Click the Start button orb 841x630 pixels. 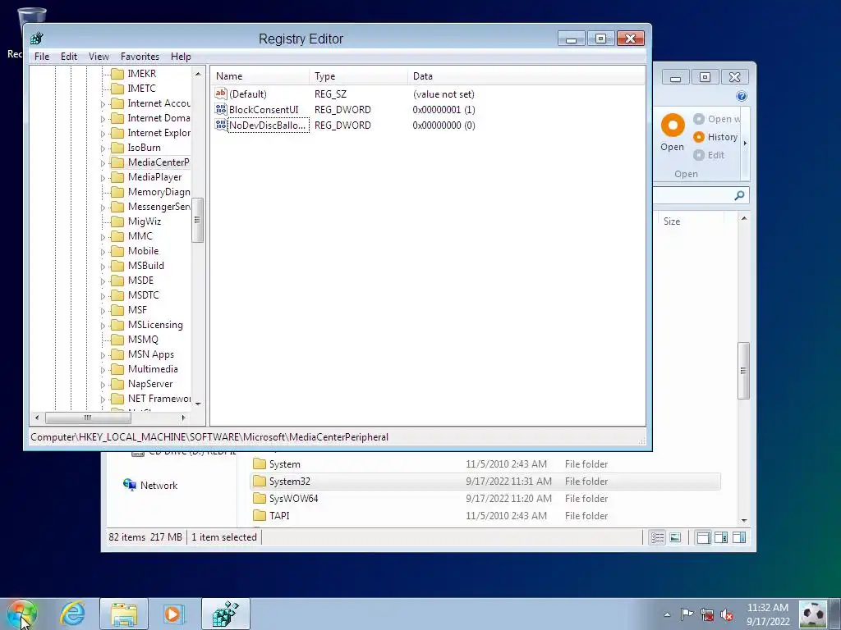(x=22, y=614)
